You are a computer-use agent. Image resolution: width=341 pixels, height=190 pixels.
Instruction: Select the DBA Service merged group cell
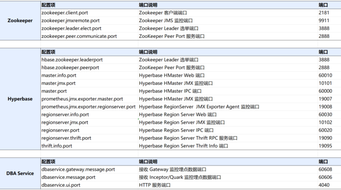click(x=20, y=173)
